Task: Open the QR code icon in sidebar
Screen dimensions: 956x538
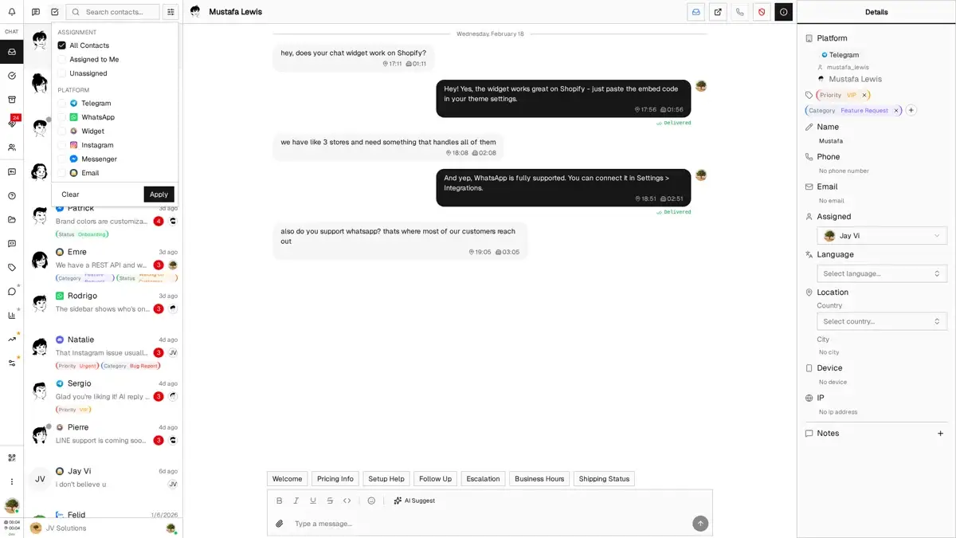Action: [12, 457]
